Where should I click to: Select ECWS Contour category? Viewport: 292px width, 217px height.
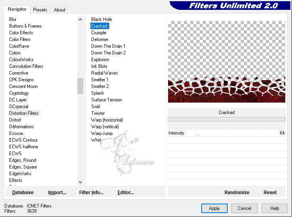point(23,140)
